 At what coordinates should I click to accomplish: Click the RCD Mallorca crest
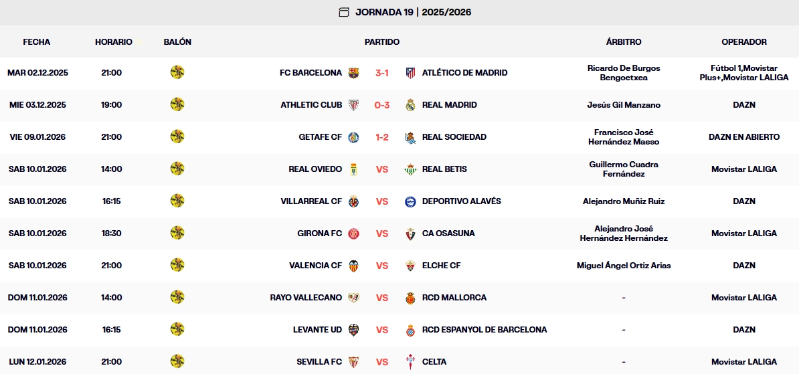point(411,298)
